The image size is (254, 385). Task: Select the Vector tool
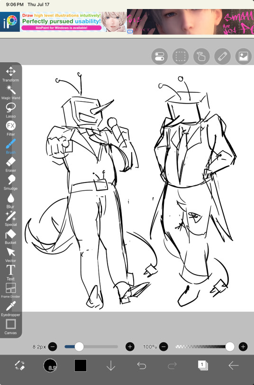click(x=10, y=255)
